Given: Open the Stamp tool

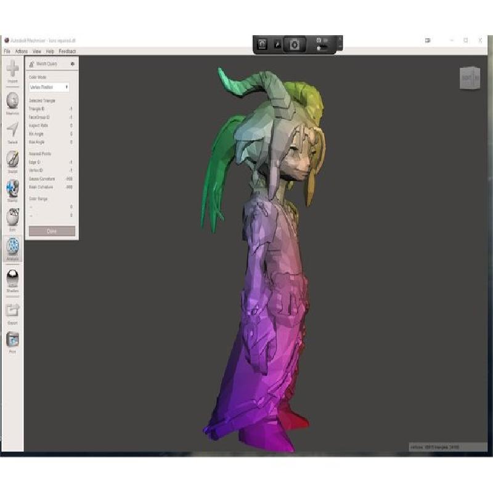Looking at the screenshot, I should point(12,191).
